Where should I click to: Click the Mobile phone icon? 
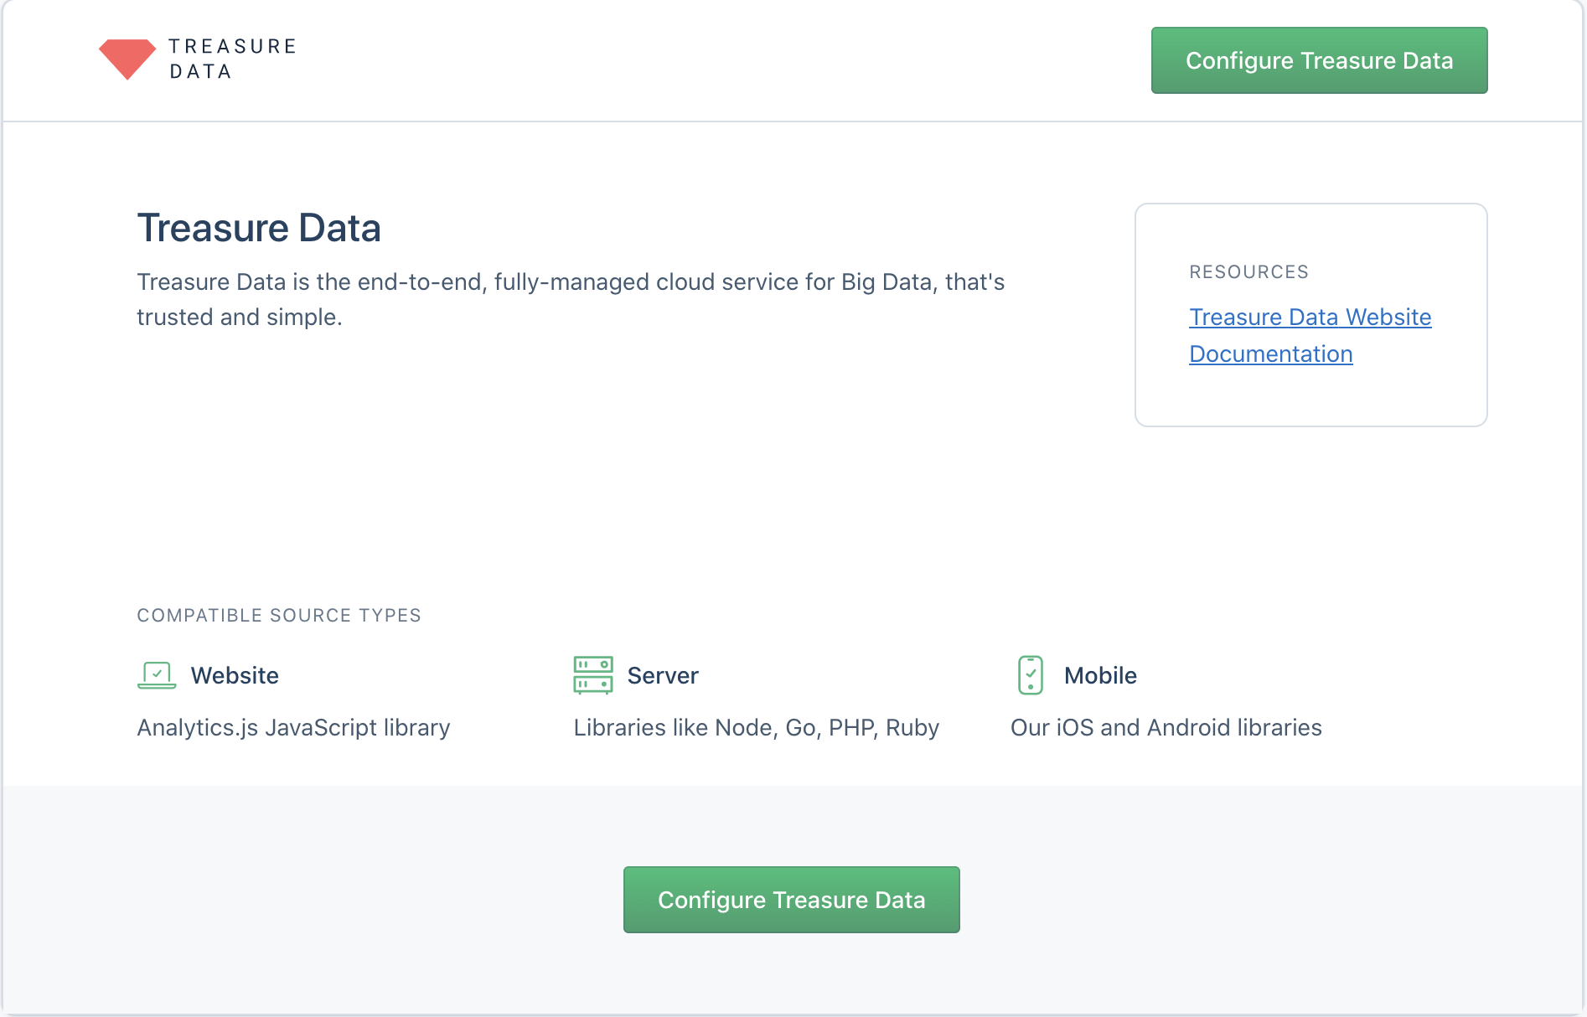click(x=1030, y=675)
